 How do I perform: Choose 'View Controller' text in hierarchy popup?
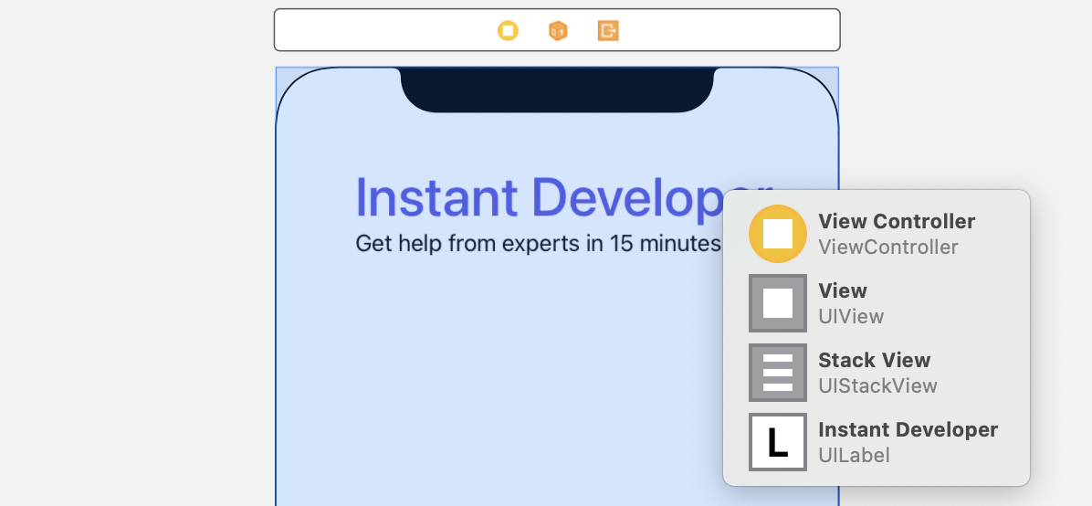(x=896, y=222)
